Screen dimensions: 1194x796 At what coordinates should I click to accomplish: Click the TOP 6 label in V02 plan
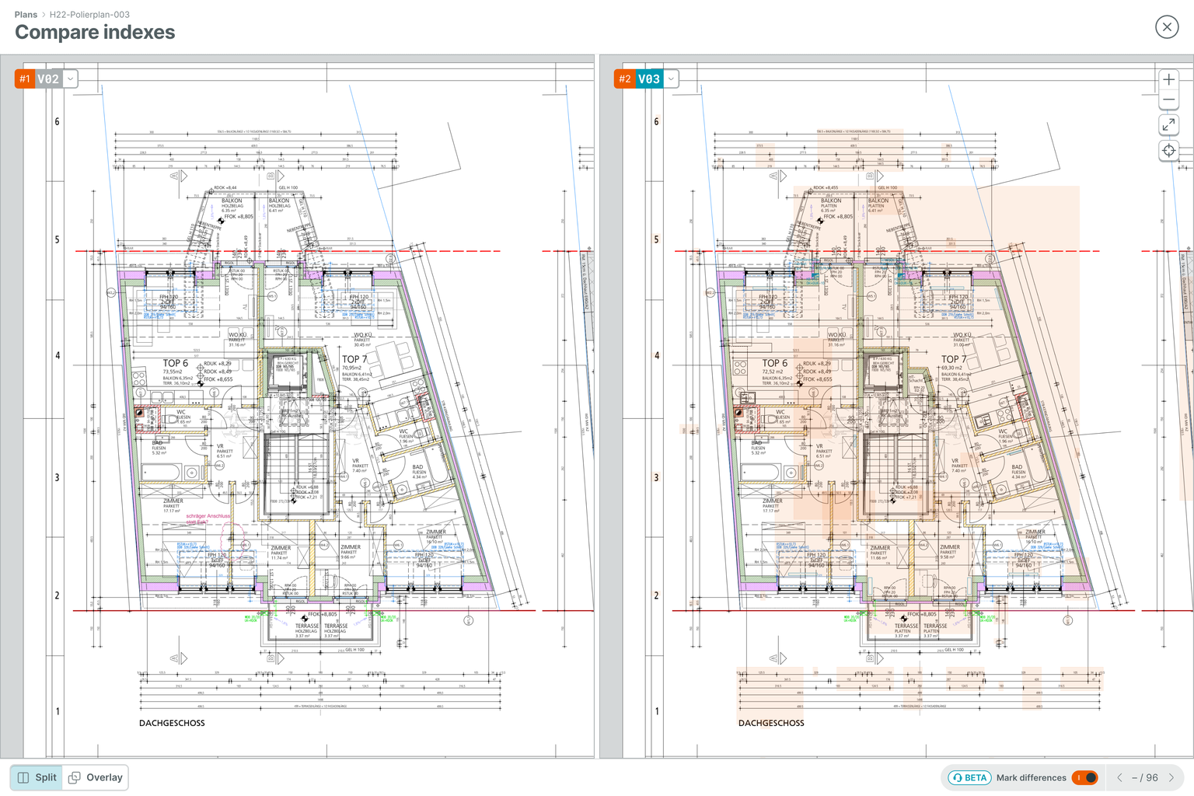(x=175, y=363)
